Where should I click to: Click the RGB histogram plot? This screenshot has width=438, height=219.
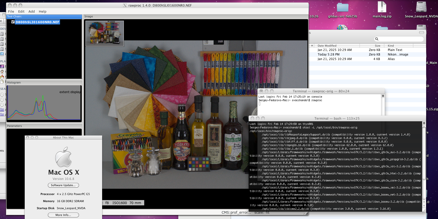44,103
